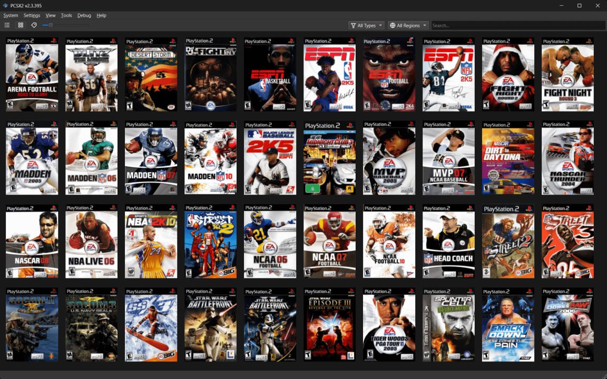Select the Conflict Desert Storm cover
The image size is (607, 379).
[151, 74]
